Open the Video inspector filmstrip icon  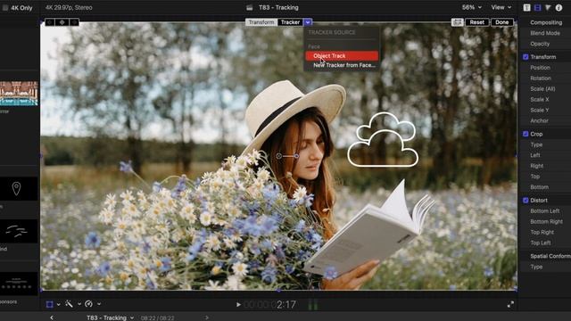[x=537, y=8]
